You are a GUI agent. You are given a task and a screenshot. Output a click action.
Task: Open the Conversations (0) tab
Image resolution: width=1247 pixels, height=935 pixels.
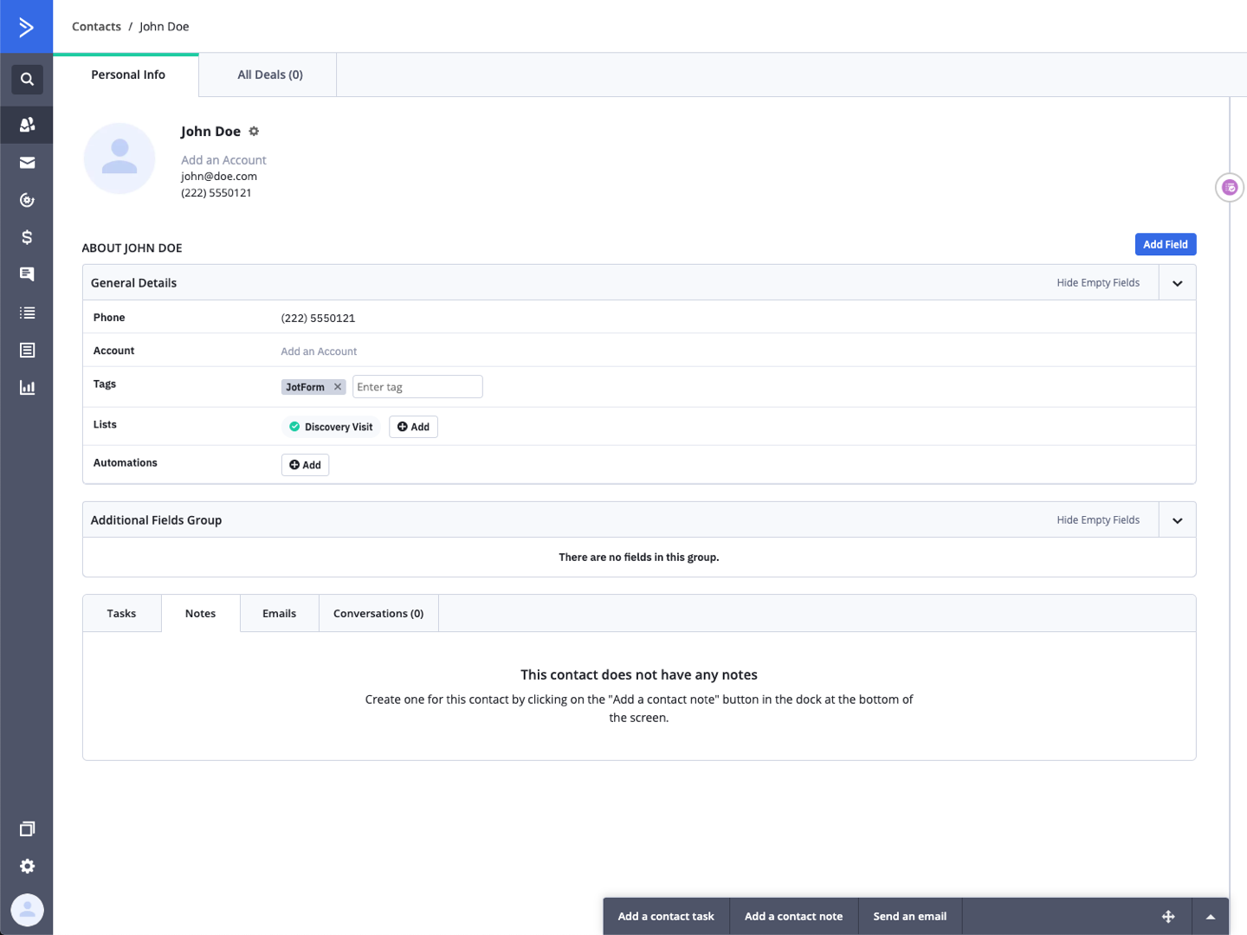click(378, 614)
